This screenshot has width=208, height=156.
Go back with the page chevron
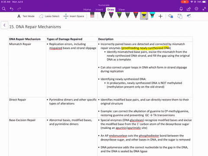pyautogui.click(x=4, y=25)
